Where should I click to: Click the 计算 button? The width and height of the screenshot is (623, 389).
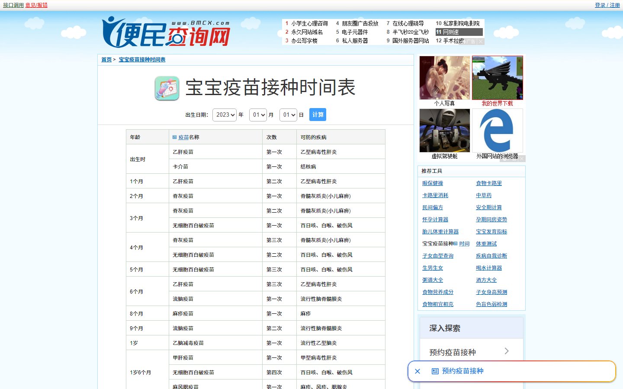[318, 115]
